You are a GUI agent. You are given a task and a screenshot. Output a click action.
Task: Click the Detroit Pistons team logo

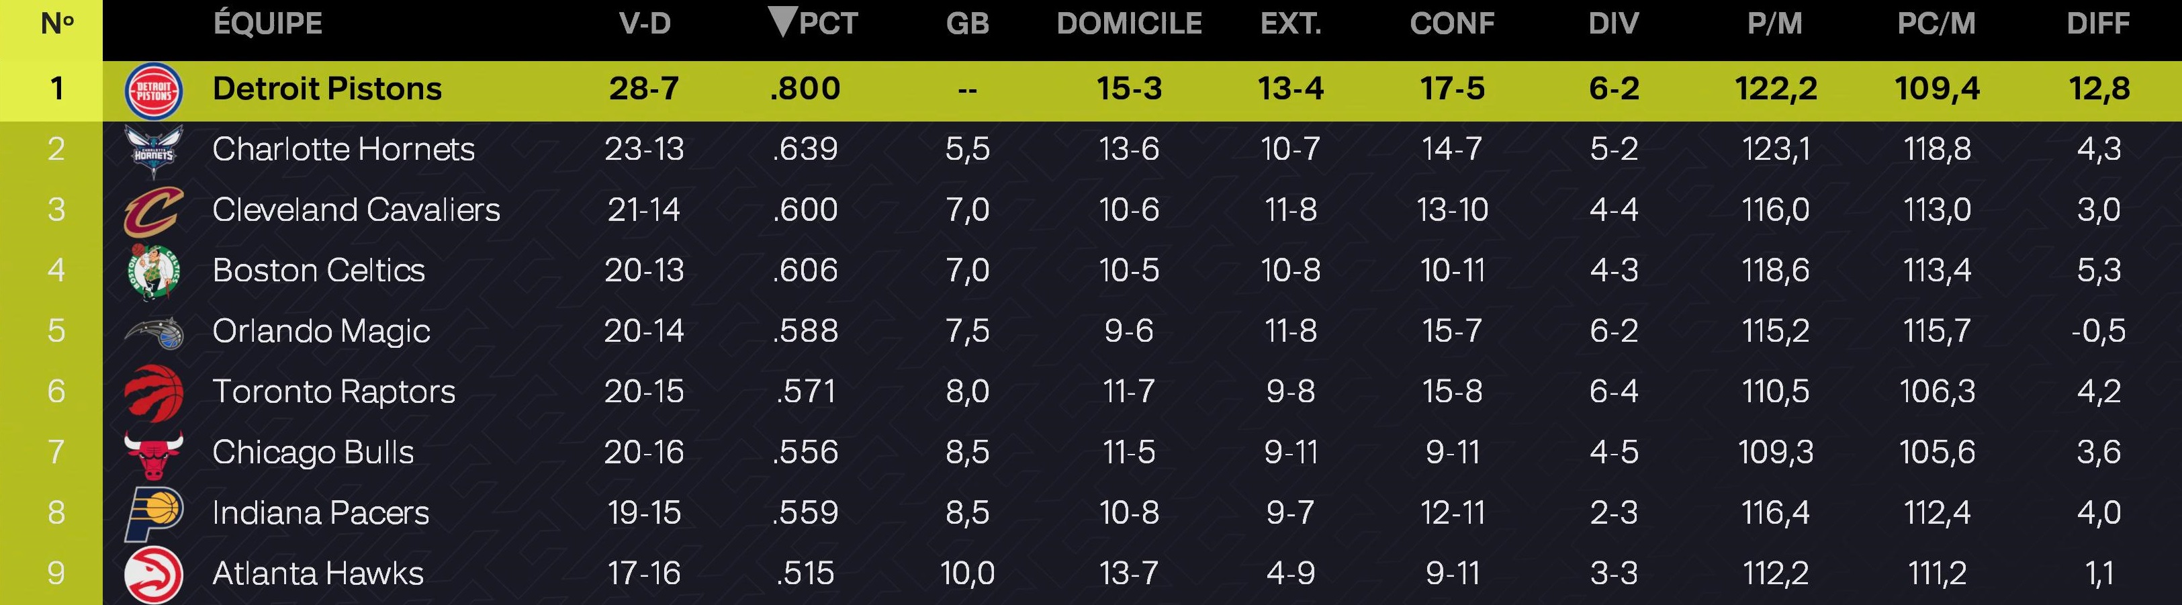(153, 91)
